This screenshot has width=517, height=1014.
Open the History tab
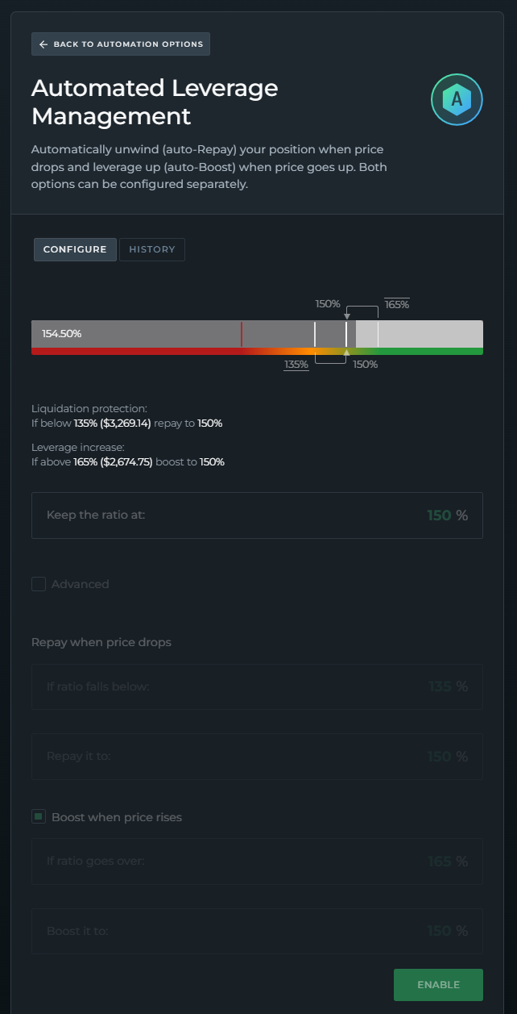(x=152, y=250)
